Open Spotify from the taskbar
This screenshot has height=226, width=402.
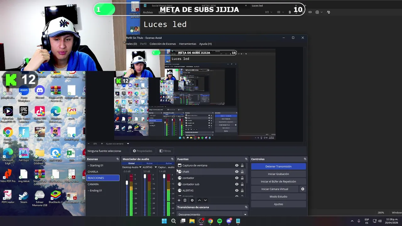220,221
